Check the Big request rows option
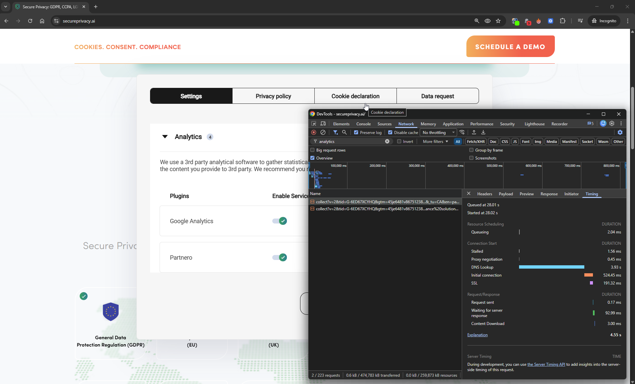Viewport: 635px width, 384px height. click(x=312, y=150)
